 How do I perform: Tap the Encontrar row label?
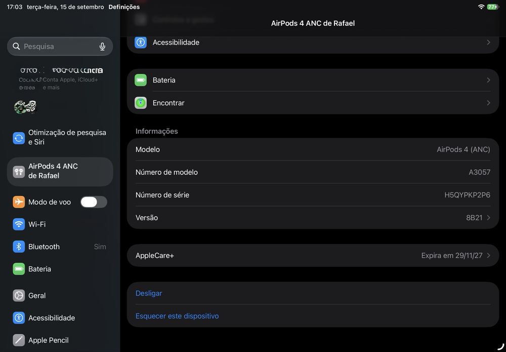point(168,103)
